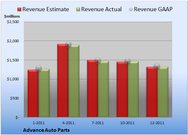The image size is (188, 135).
Task: Click the Advance Auto Parts chart title
Action: [x=46, y=130]
